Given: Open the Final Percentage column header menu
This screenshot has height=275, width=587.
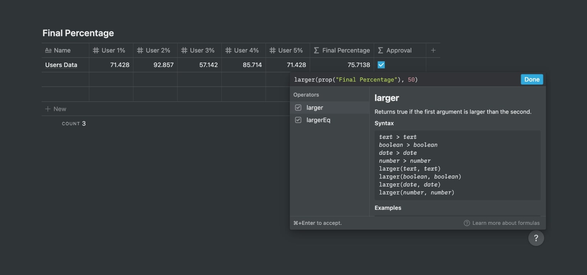Looking at the screenshot, I should tap(342, 50).
